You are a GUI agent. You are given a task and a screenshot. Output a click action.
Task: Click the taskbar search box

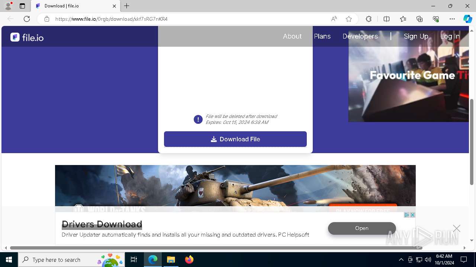click(x=71, y=260)
